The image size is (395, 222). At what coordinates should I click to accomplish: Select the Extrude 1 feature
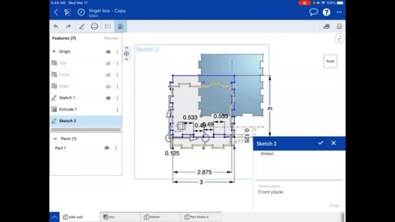click(x=86, y=110)
